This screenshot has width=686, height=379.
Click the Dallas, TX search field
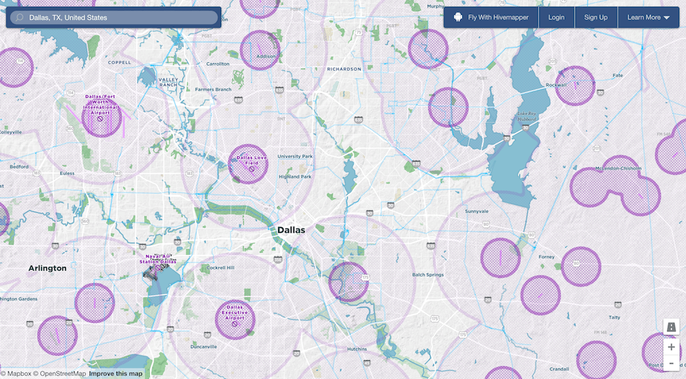(x=121, y=17)
